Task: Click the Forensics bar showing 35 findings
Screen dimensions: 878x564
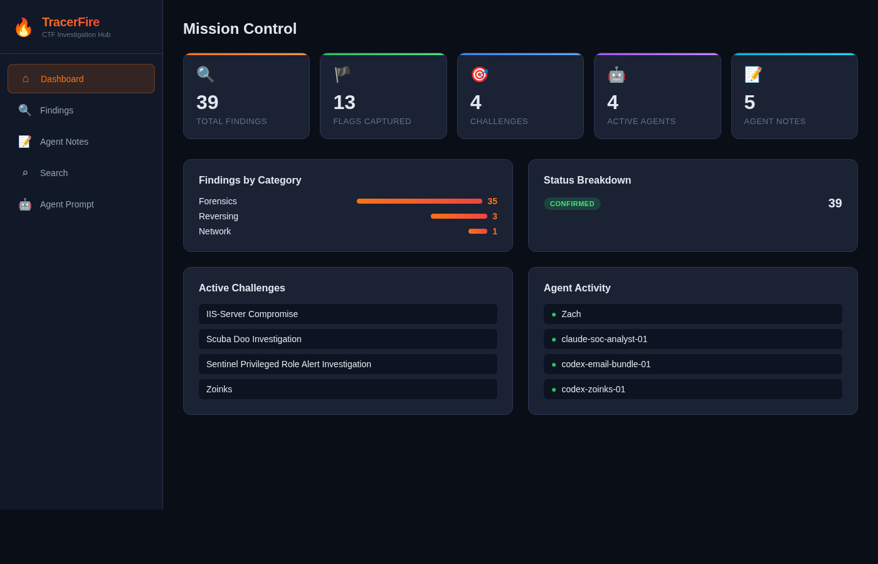Action: point(419,201)
